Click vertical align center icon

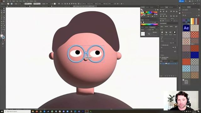point(174,12)
